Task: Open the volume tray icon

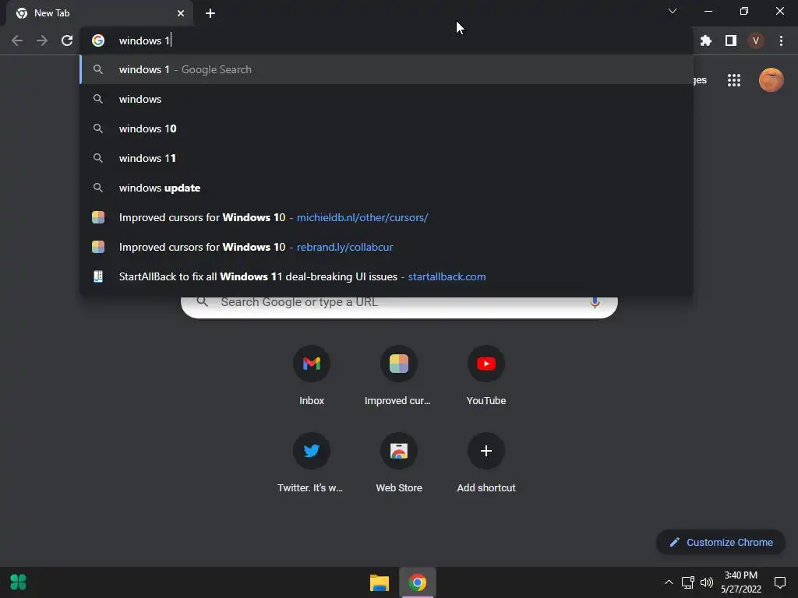Action: coord(706,582)
